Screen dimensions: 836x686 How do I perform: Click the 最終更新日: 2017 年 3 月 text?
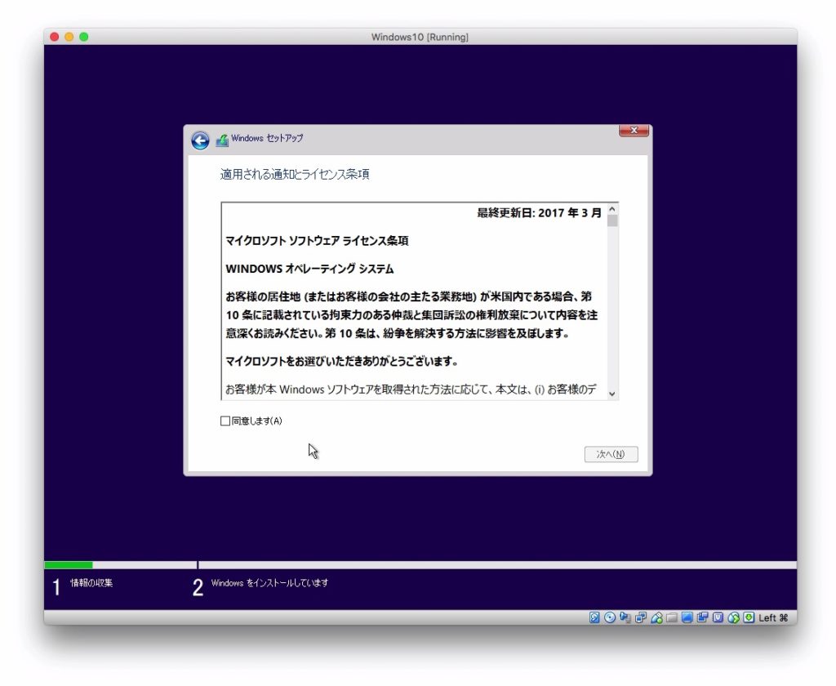coord(539,213)
